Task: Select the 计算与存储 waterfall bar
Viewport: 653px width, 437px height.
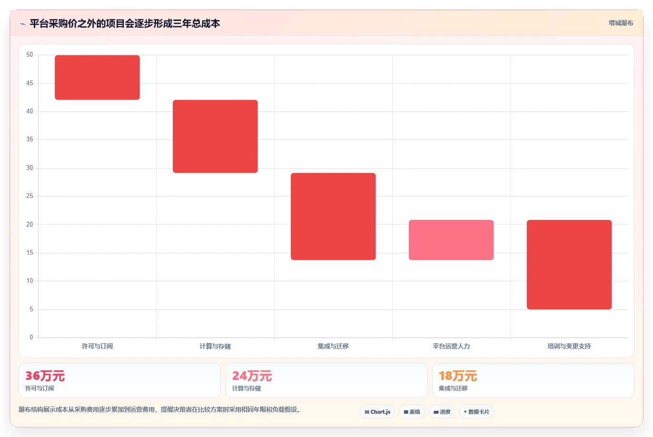Action: click(215, 136)
